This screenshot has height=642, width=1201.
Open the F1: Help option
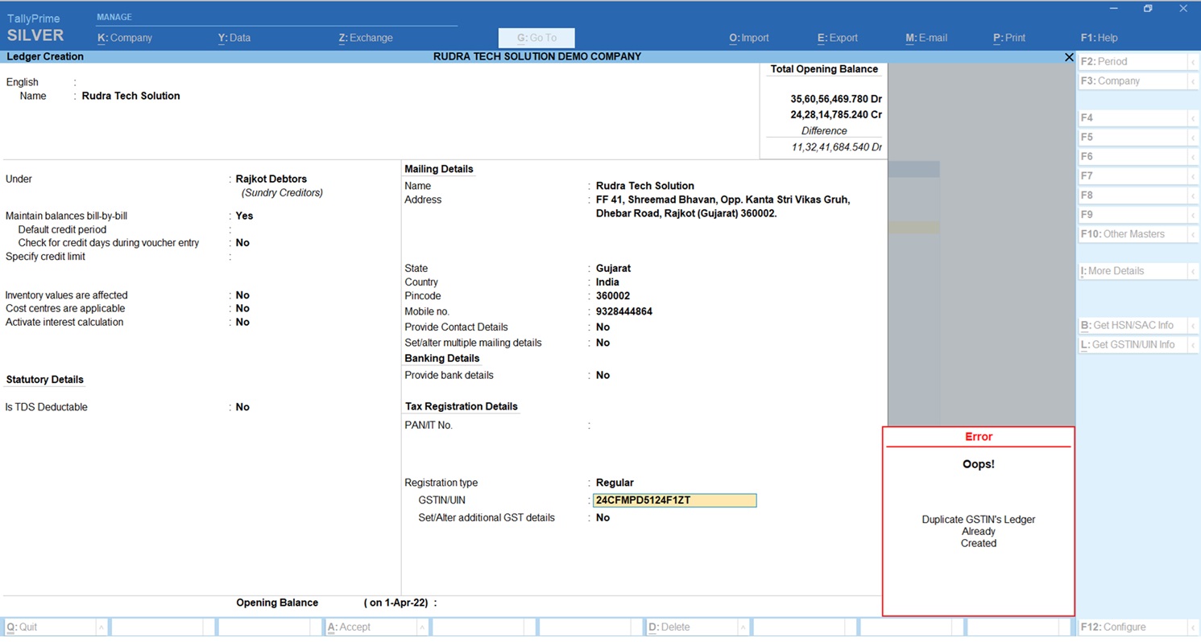(1099, 38)
